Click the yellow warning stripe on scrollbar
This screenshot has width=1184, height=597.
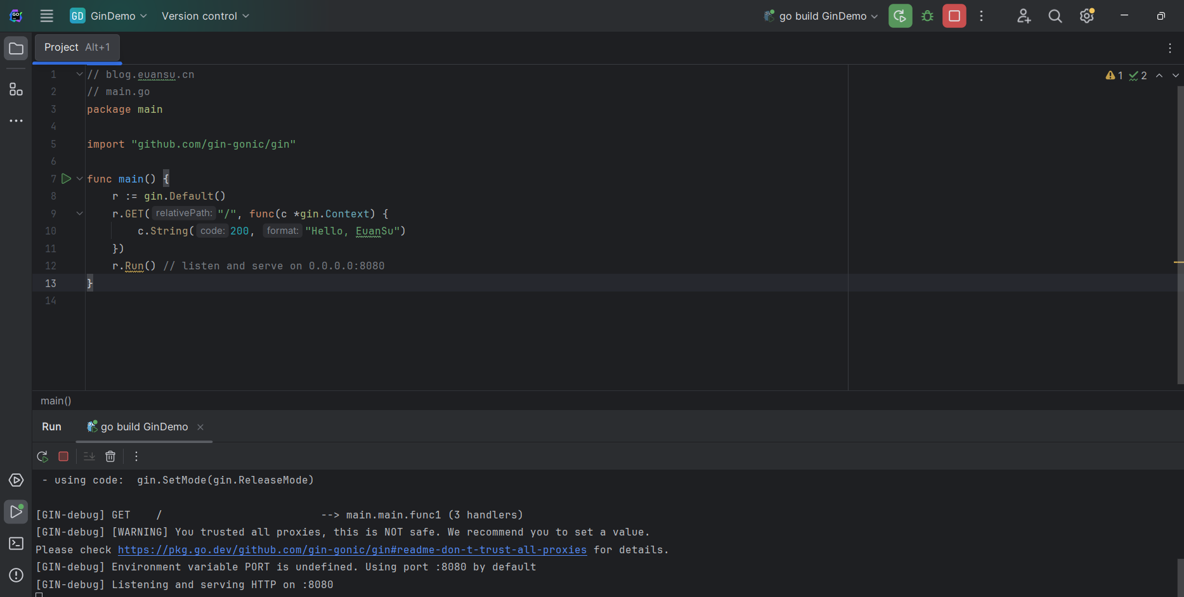tap(1179, 262)
